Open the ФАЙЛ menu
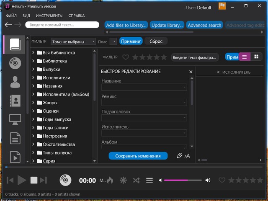The height and width of the screenshot is (201, 268). click(x=11, y=15)
